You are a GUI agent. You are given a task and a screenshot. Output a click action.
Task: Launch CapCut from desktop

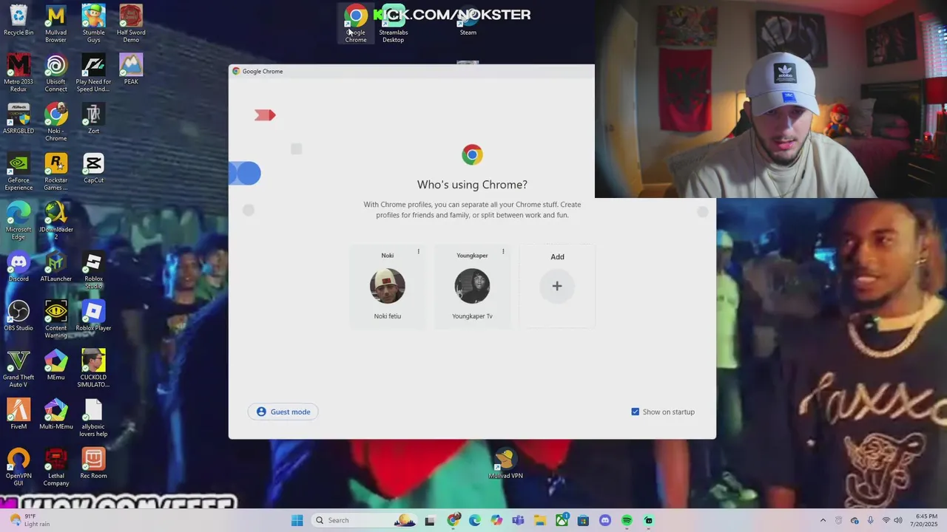click(x=93, y=168)
